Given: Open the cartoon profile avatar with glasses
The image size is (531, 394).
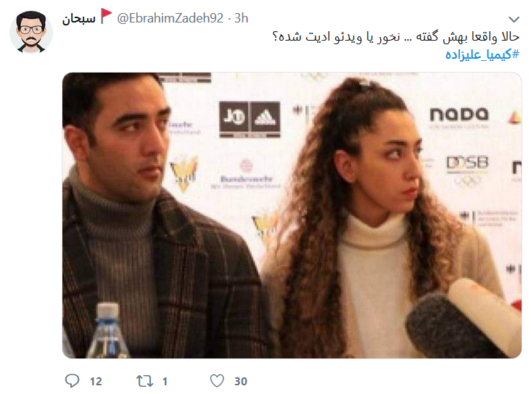Looking at the screenshot, I should [x=31, y=32].
